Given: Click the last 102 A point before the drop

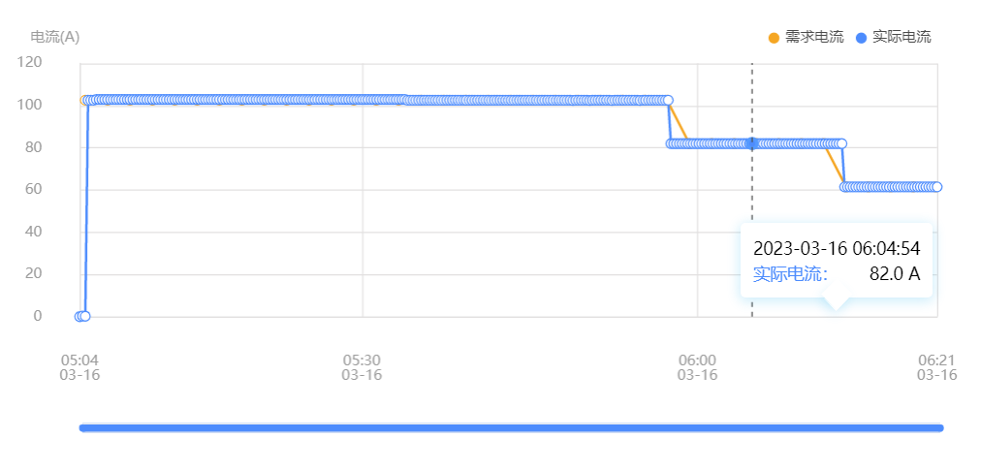Looking at the screenshot, I should click(x=668, y=100).
